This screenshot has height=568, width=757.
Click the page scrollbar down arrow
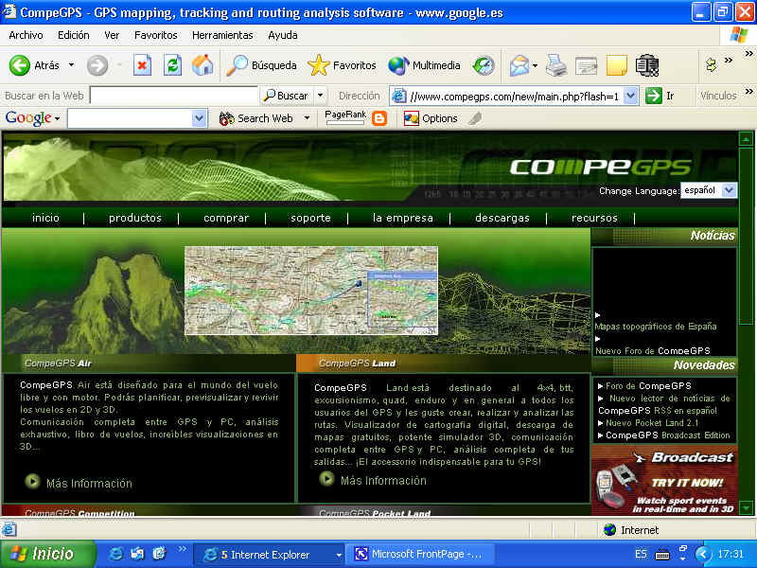(747, 508)
